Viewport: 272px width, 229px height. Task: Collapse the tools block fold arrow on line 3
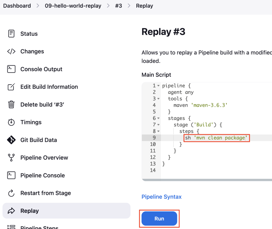tap(158, 99)
